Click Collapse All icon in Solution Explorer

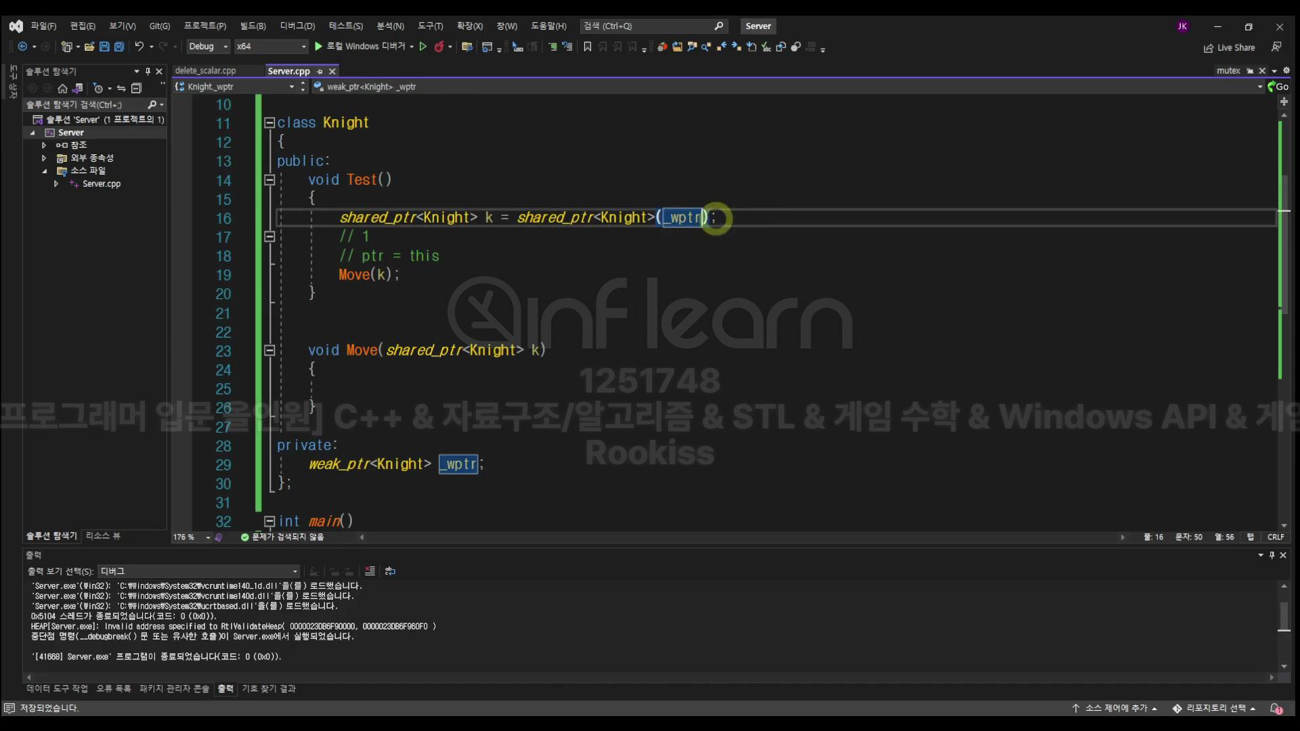[x=136, y=89]
